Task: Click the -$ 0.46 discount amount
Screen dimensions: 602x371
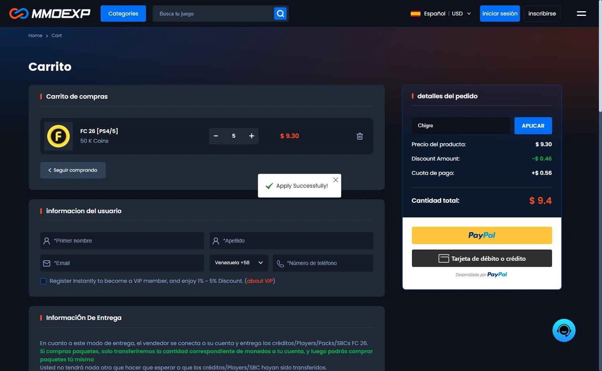Action: 542,159
